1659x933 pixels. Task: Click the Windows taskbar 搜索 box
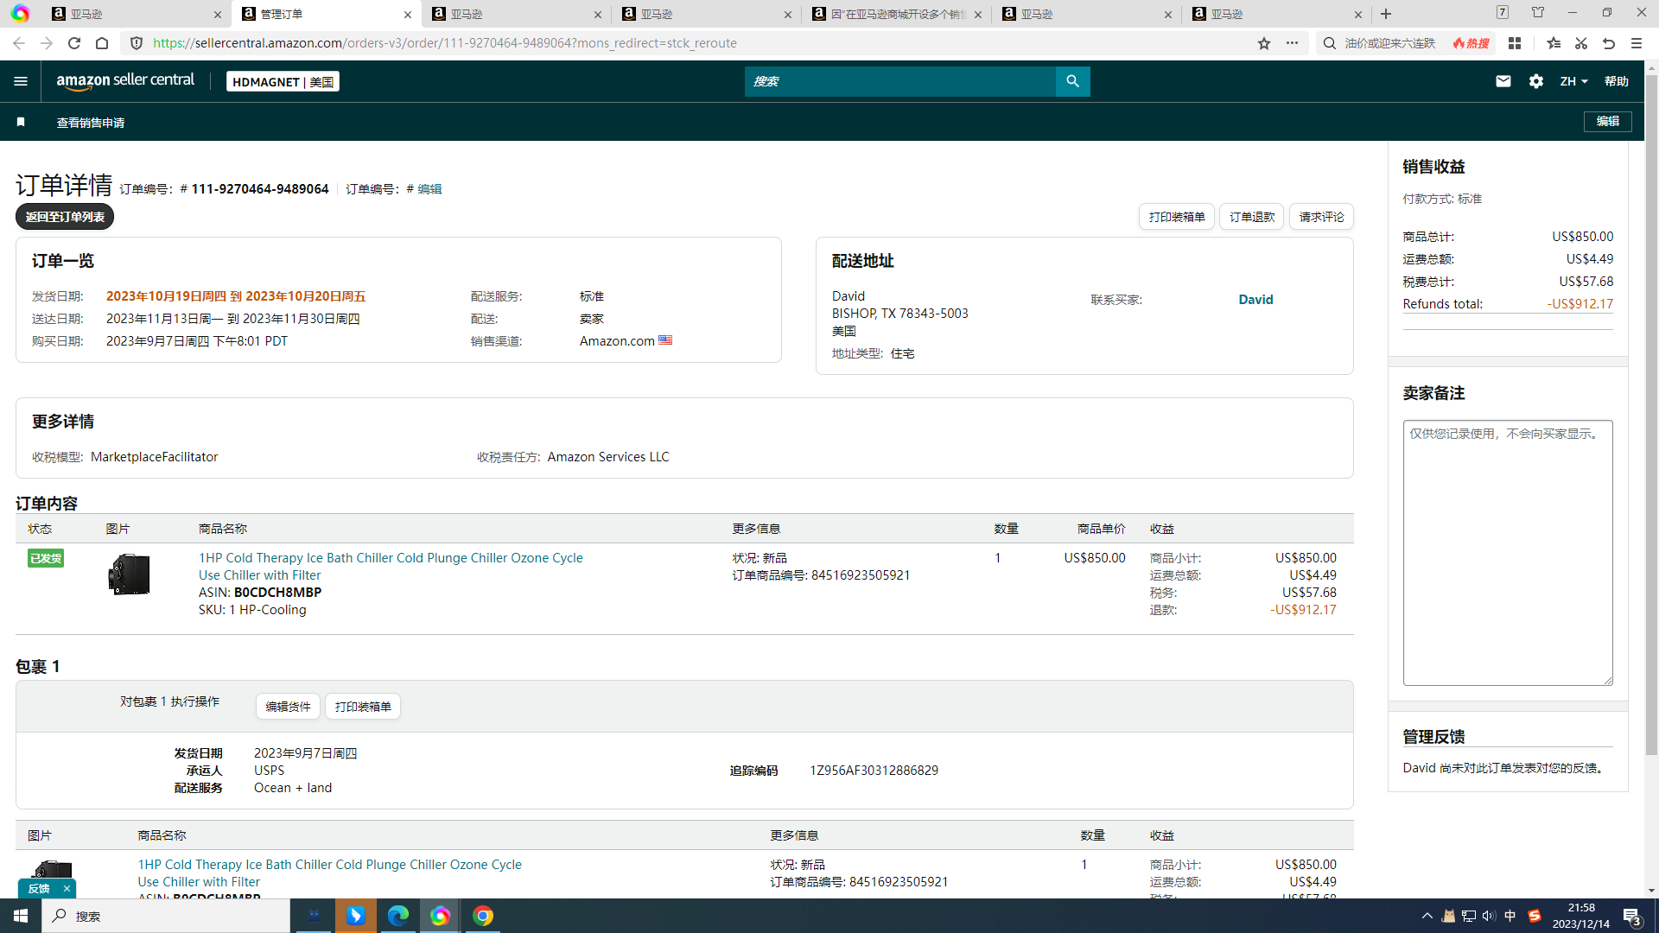tap(166, 916)
